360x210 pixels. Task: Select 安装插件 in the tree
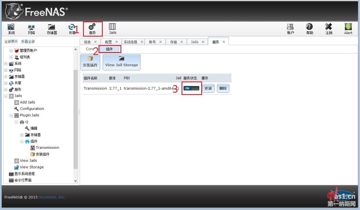43,154
